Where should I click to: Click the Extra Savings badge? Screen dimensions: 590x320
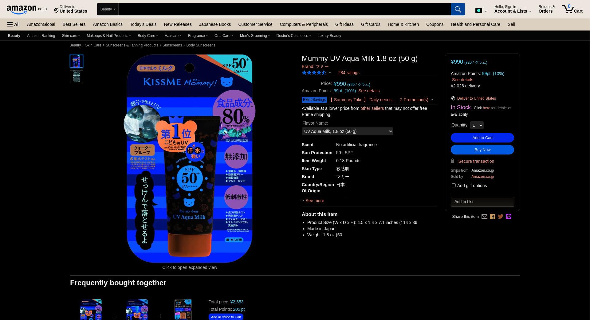314,100
